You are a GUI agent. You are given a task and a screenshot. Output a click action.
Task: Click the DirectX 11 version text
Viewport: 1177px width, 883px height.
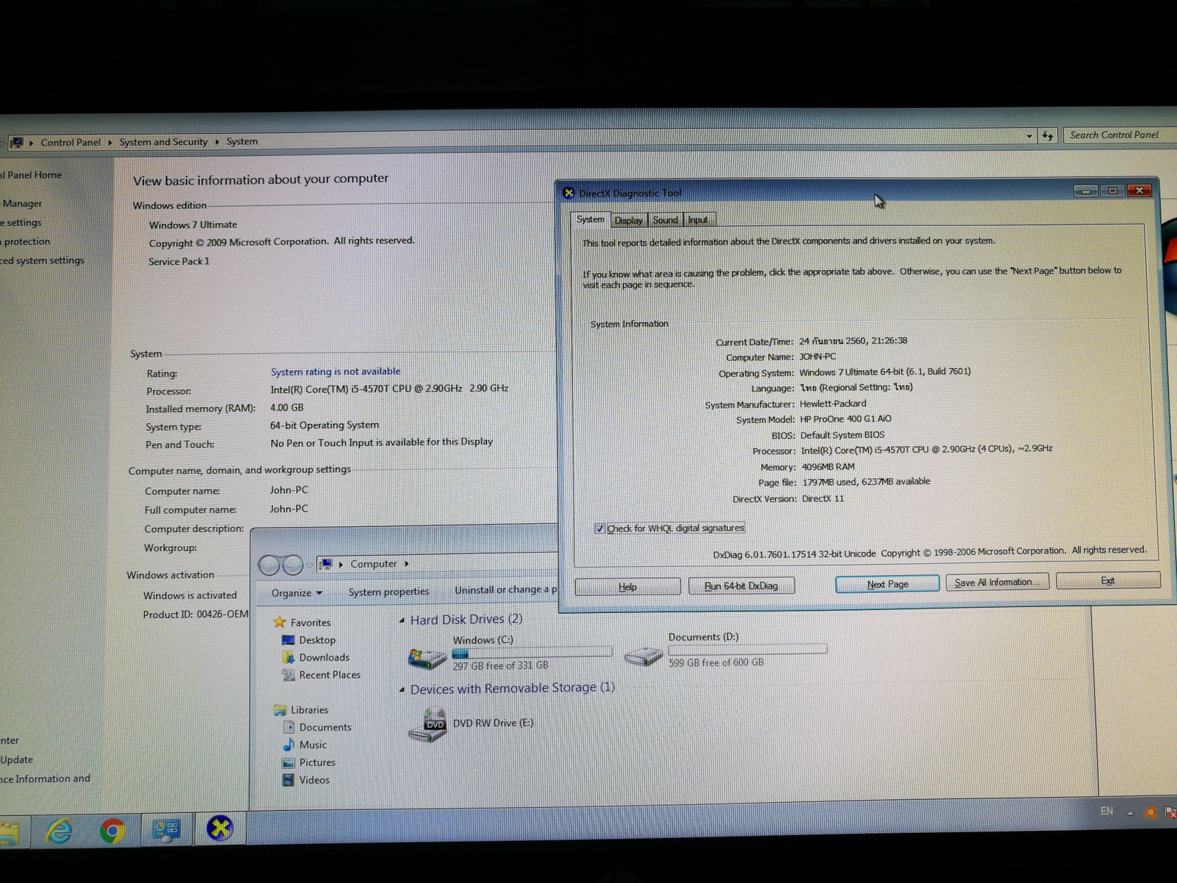(x=822, y=498)
